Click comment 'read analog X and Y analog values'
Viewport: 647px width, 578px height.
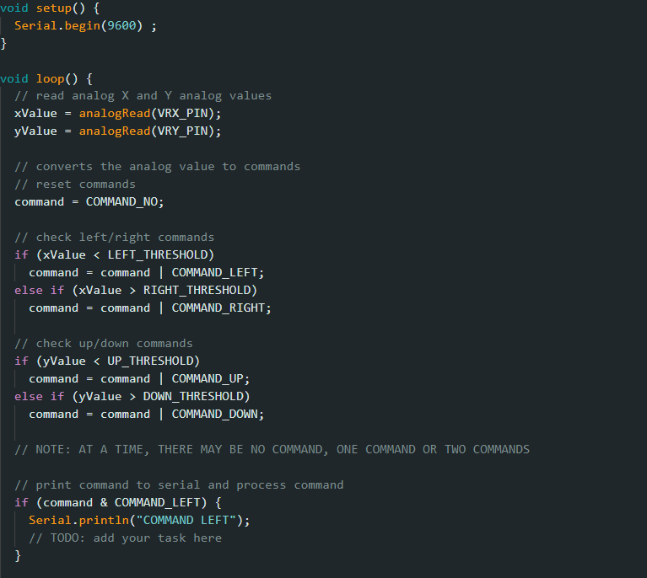[x=143, y=96]
